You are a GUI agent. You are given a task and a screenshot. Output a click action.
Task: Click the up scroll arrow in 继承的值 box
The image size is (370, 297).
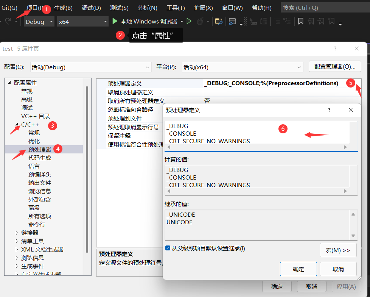point(353,214)
